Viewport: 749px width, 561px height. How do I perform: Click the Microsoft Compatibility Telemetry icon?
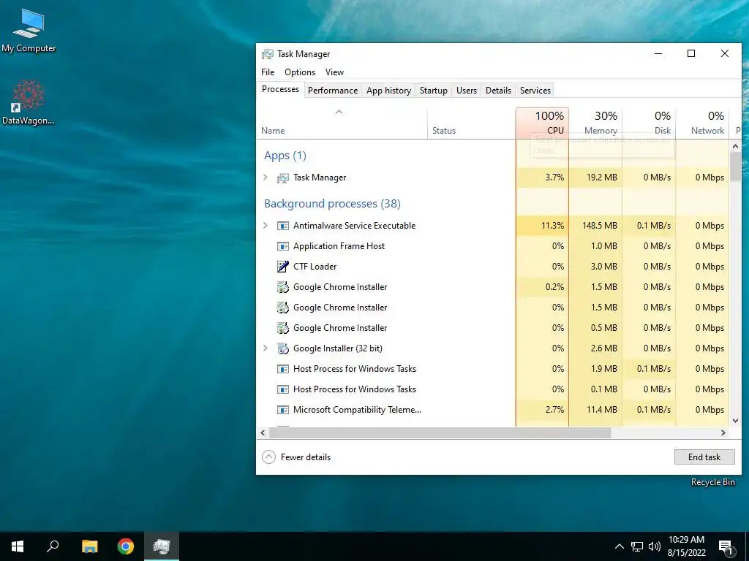283,410
